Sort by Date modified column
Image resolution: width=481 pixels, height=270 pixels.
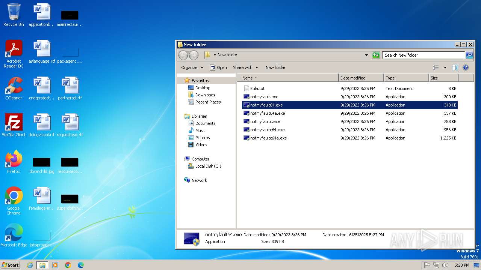[361, 78]
